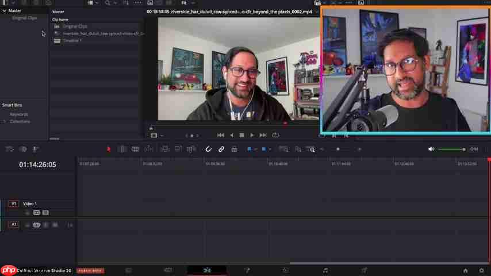Switch to the Media page tab
This screenshot has height=276, width=491.
coord(128,270)
